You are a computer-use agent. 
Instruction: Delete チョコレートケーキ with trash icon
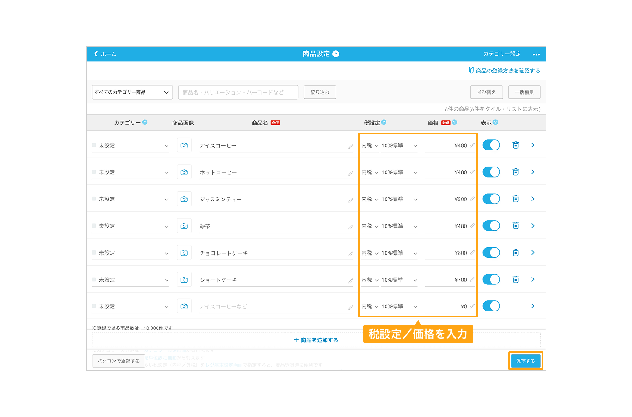click(x=515, y=252)
